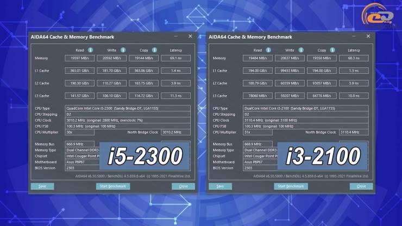This screenshot has height=226, width=402.
Task: Select L3 Cache Write 59207 MB/s field
Action: pos(290,96)
